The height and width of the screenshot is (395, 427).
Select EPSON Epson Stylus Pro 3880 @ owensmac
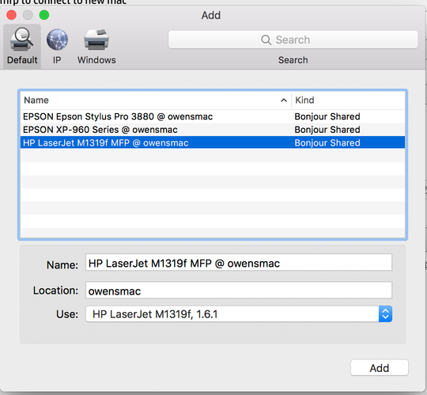[x=213, y=116]
